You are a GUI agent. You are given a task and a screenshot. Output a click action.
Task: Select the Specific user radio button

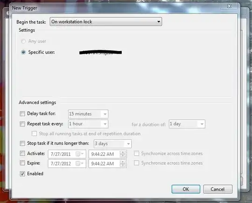[x=23, y=52]
